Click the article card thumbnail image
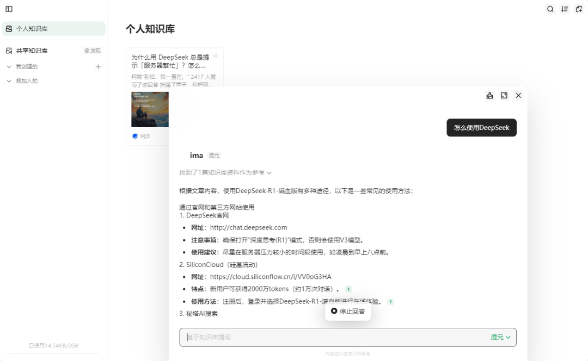The width and height of the screenshot is (588, 361). pos(150,109)
